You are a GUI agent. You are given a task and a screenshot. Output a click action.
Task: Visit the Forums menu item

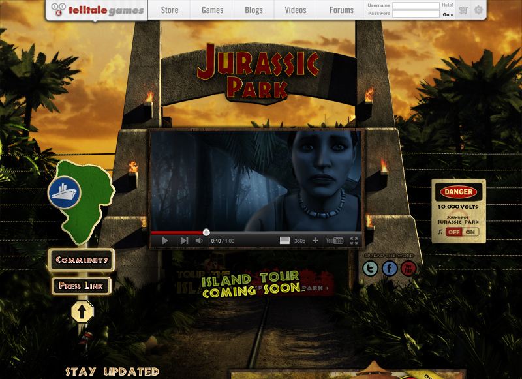(341, 10)
